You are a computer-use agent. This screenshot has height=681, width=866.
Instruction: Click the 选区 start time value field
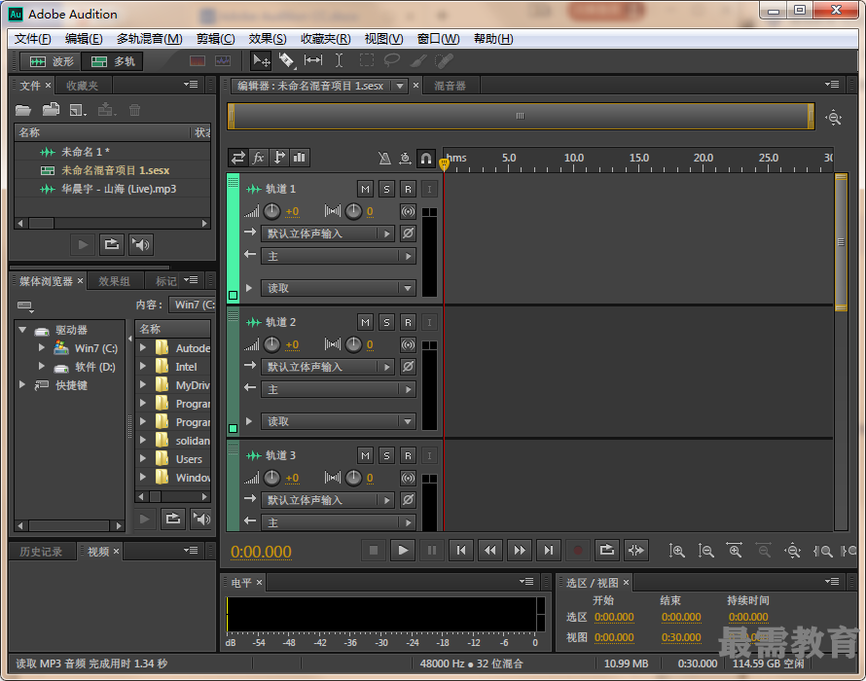click(614, 617)
